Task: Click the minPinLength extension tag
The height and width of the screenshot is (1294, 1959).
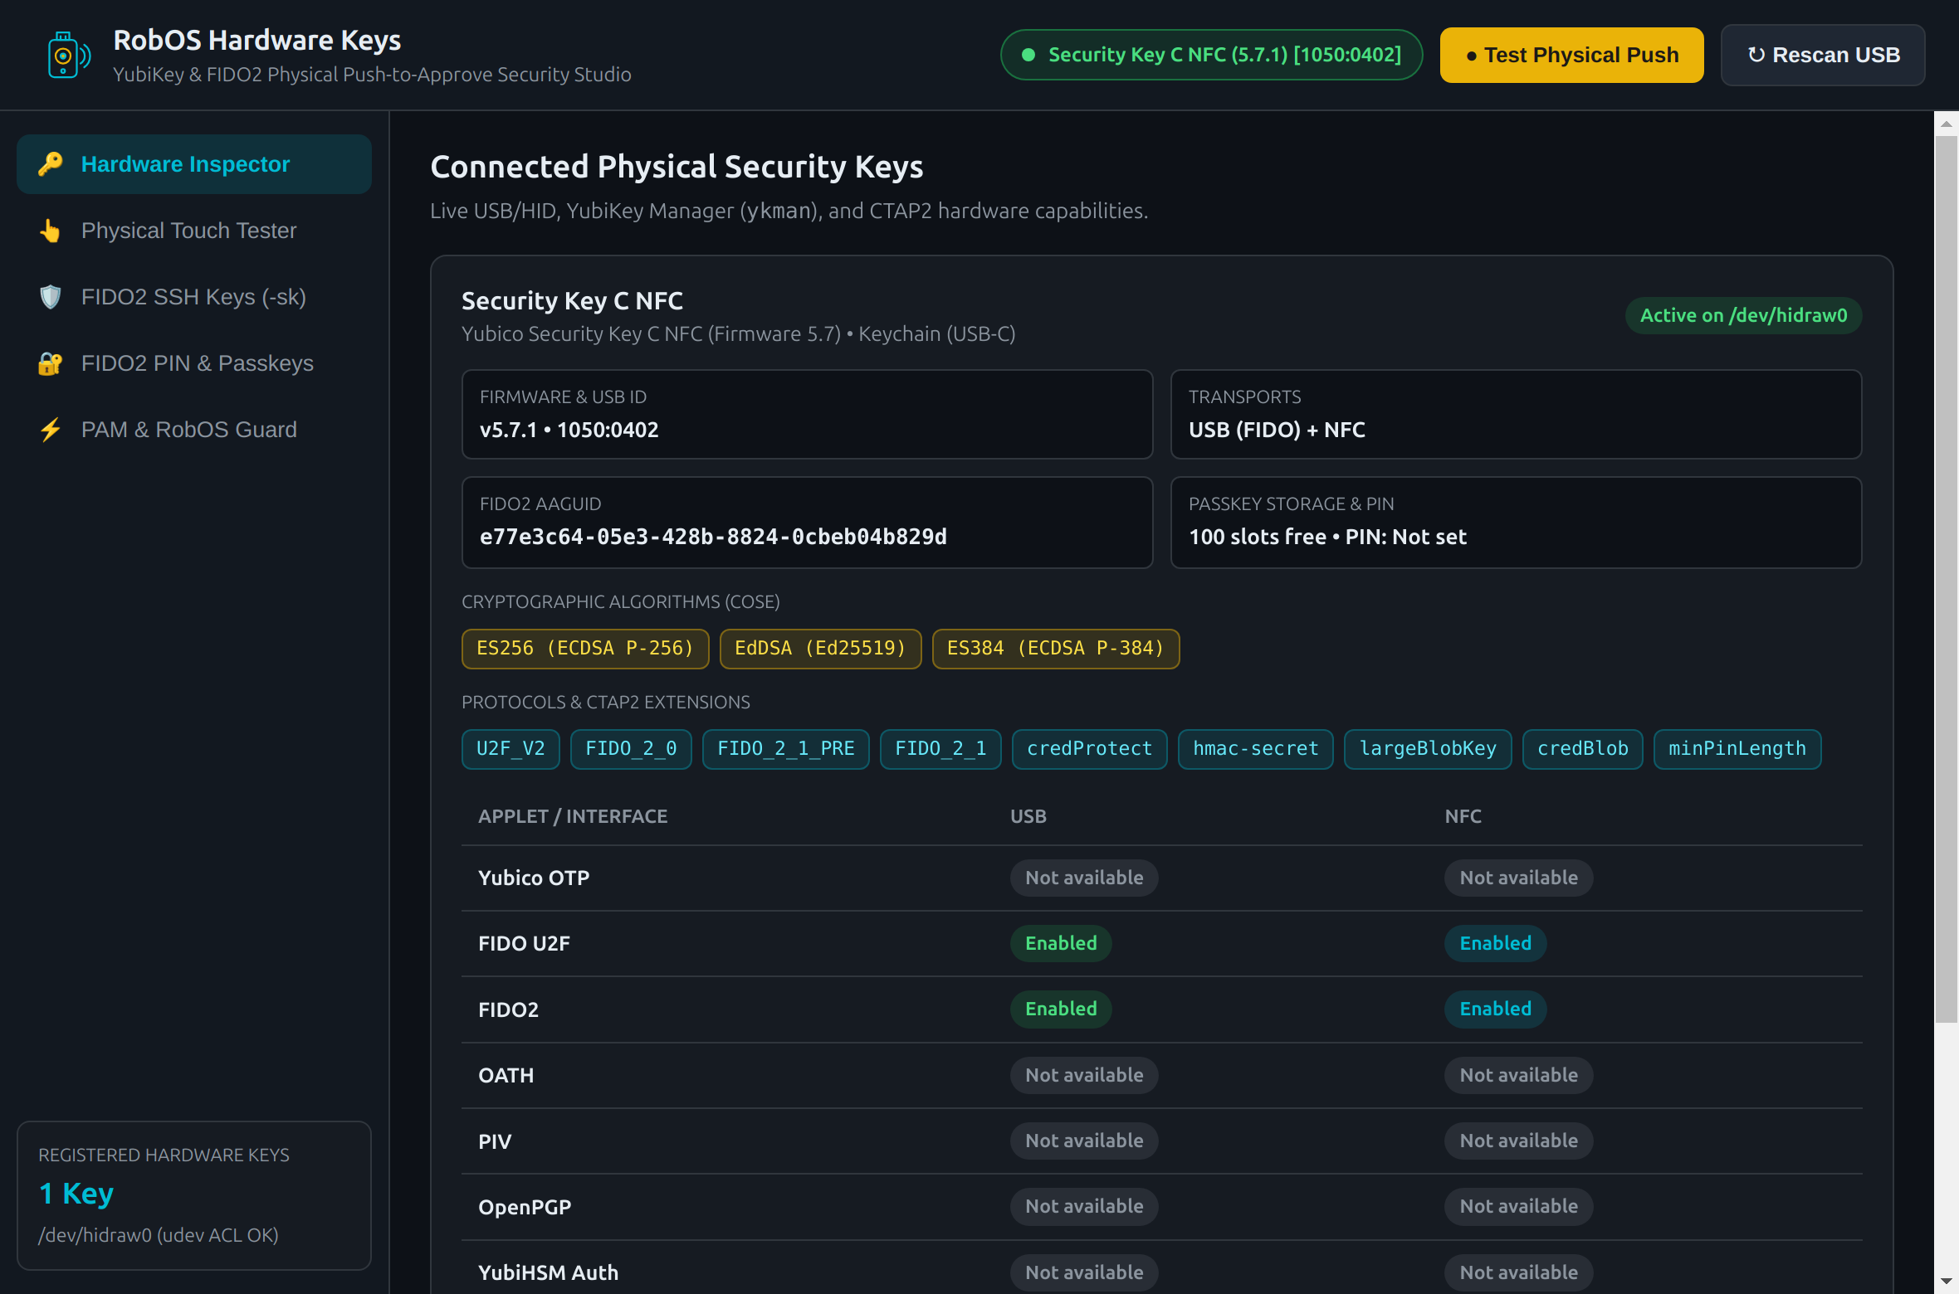Action: click(x=1737, y=749)
